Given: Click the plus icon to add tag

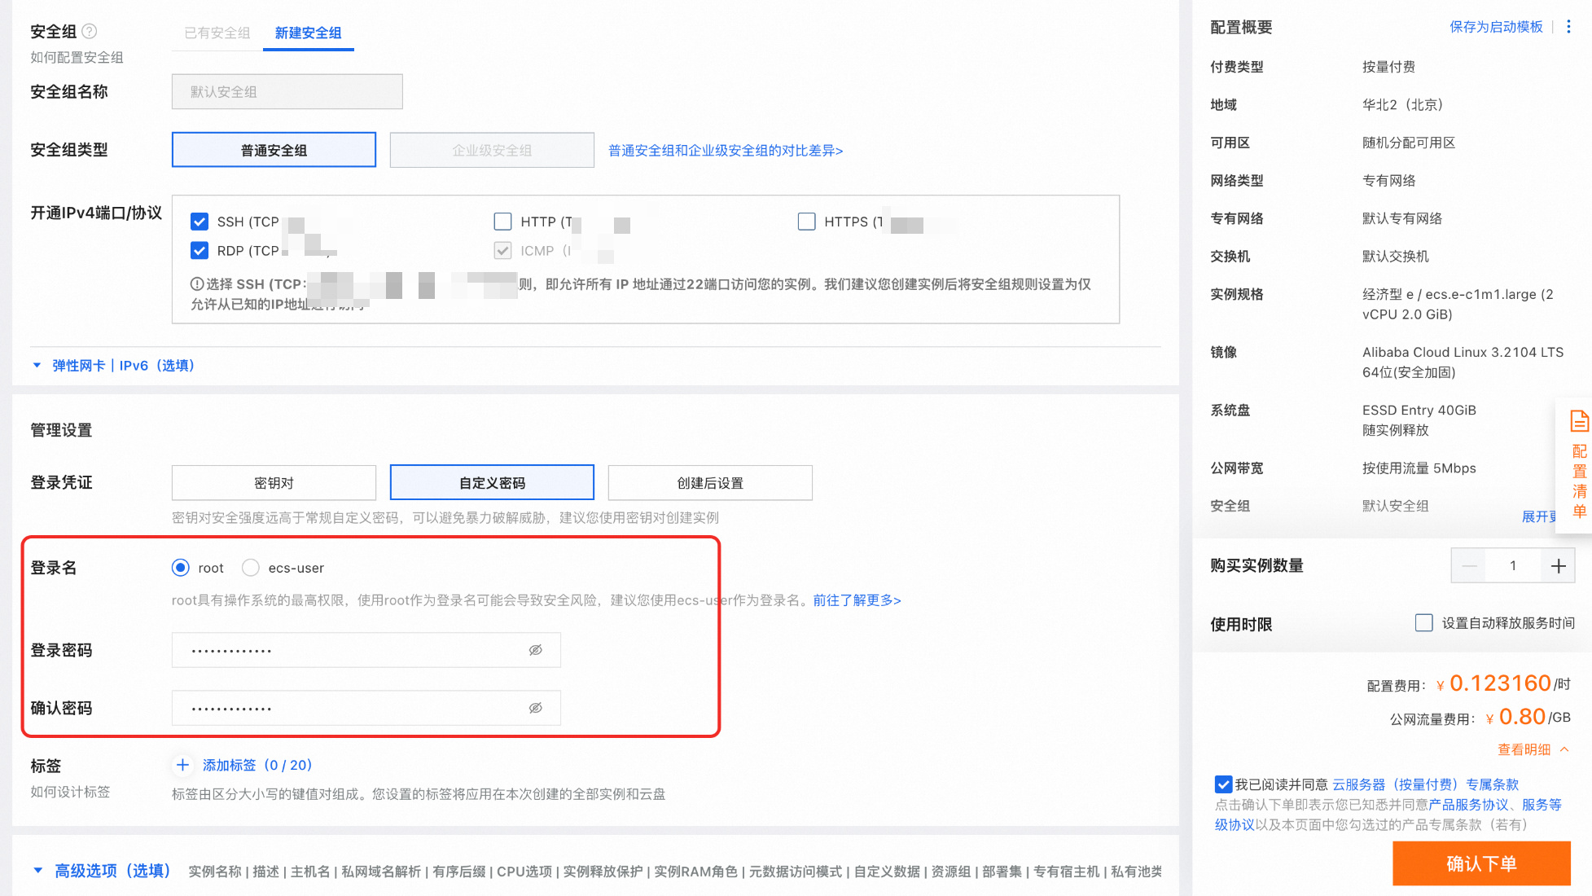Looking at the screenshot, I should coord(182,765).
